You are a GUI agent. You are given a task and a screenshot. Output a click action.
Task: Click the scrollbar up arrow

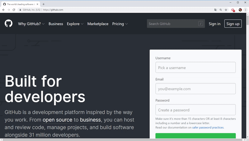tap(247, 14)
